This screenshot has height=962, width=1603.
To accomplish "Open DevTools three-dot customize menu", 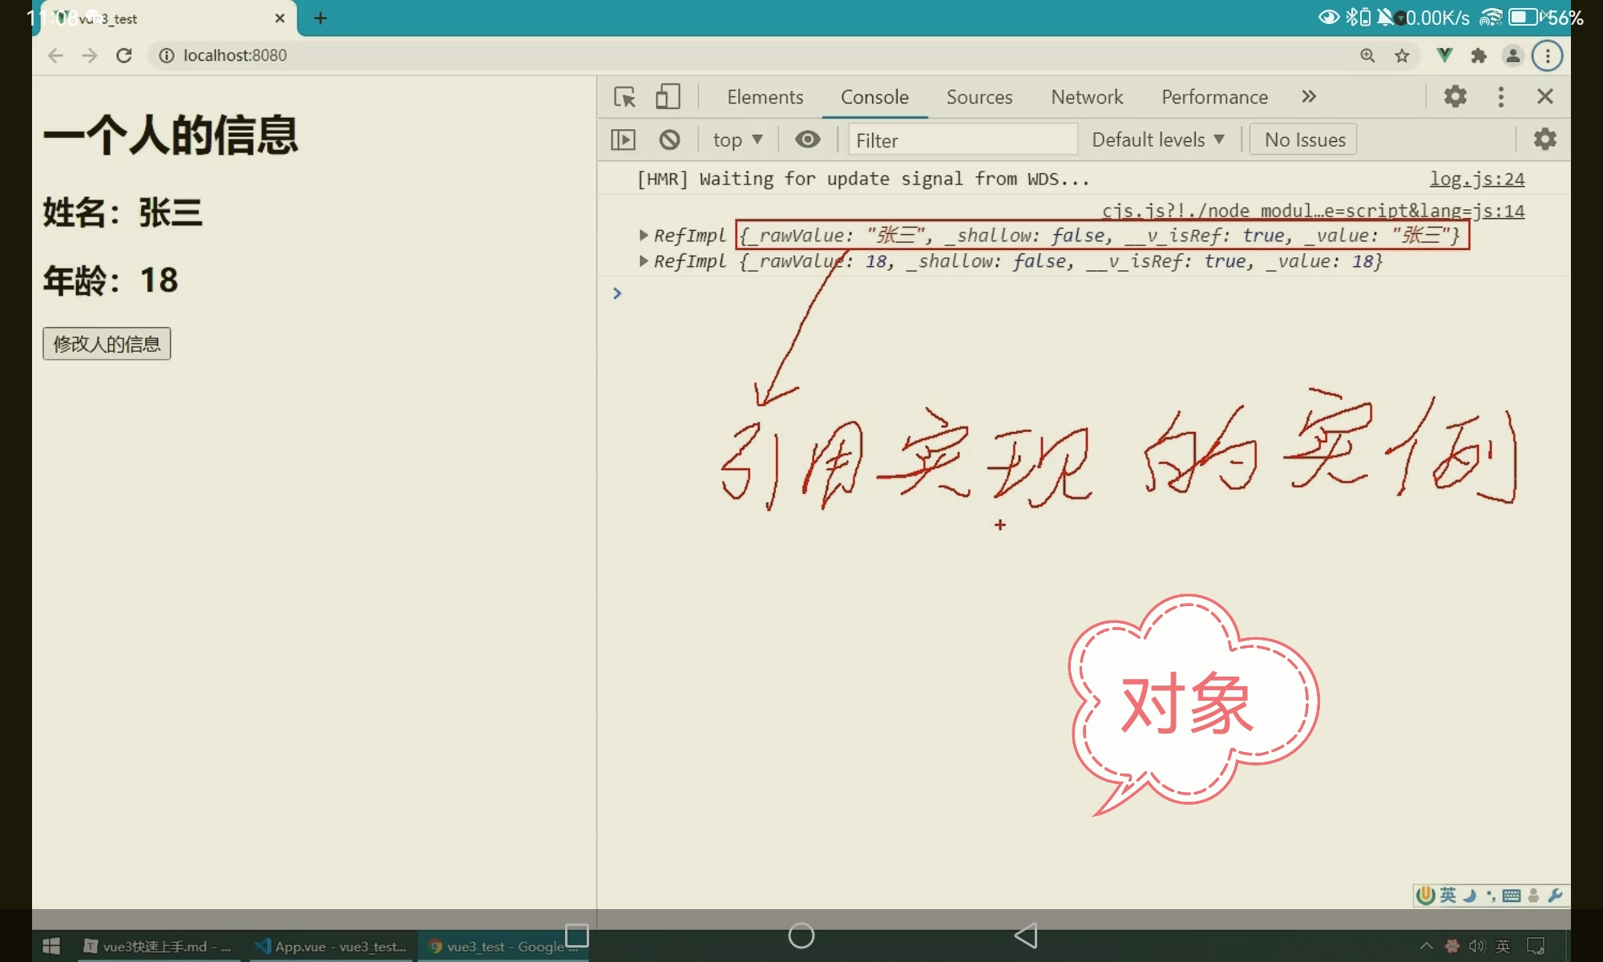I will click(1500, 96).
